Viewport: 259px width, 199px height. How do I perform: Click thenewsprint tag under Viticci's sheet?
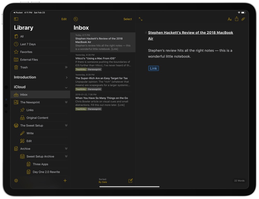pyautogui.click(x=94, y=70)
